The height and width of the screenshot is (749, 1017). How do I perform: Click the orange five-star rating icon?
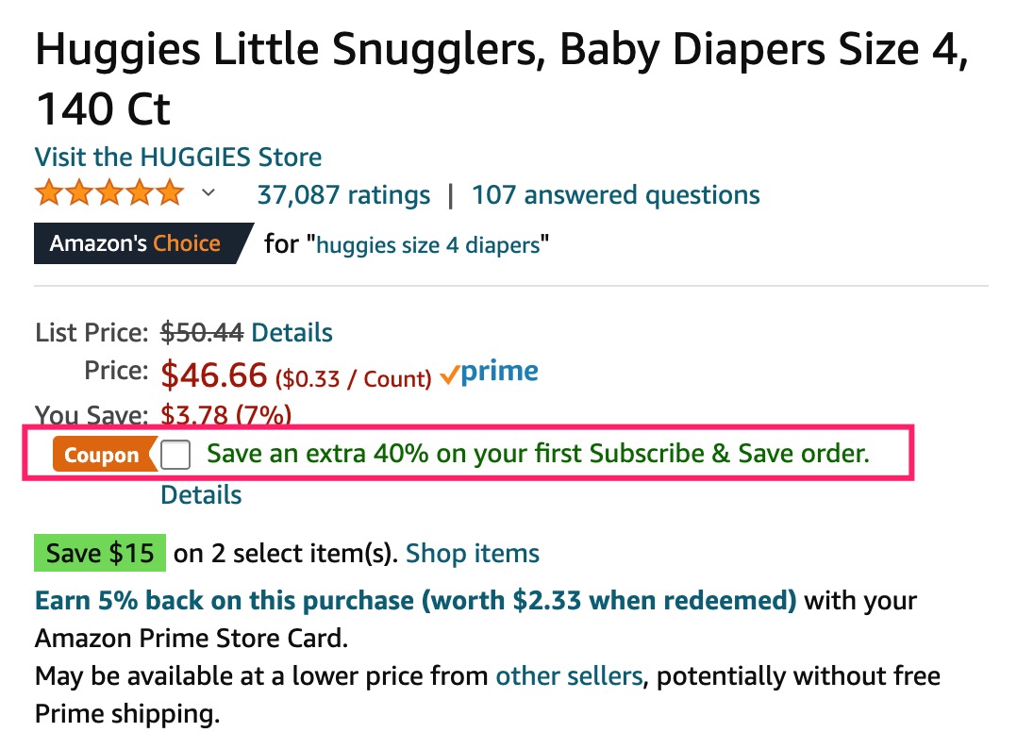pos(108,192)
